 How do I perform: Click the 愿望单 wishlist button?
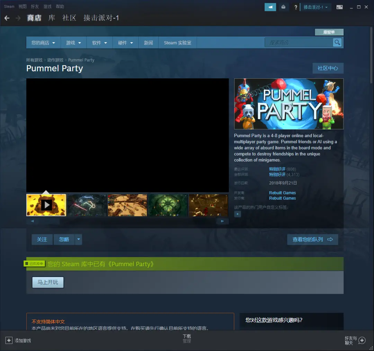pos(329,32)
